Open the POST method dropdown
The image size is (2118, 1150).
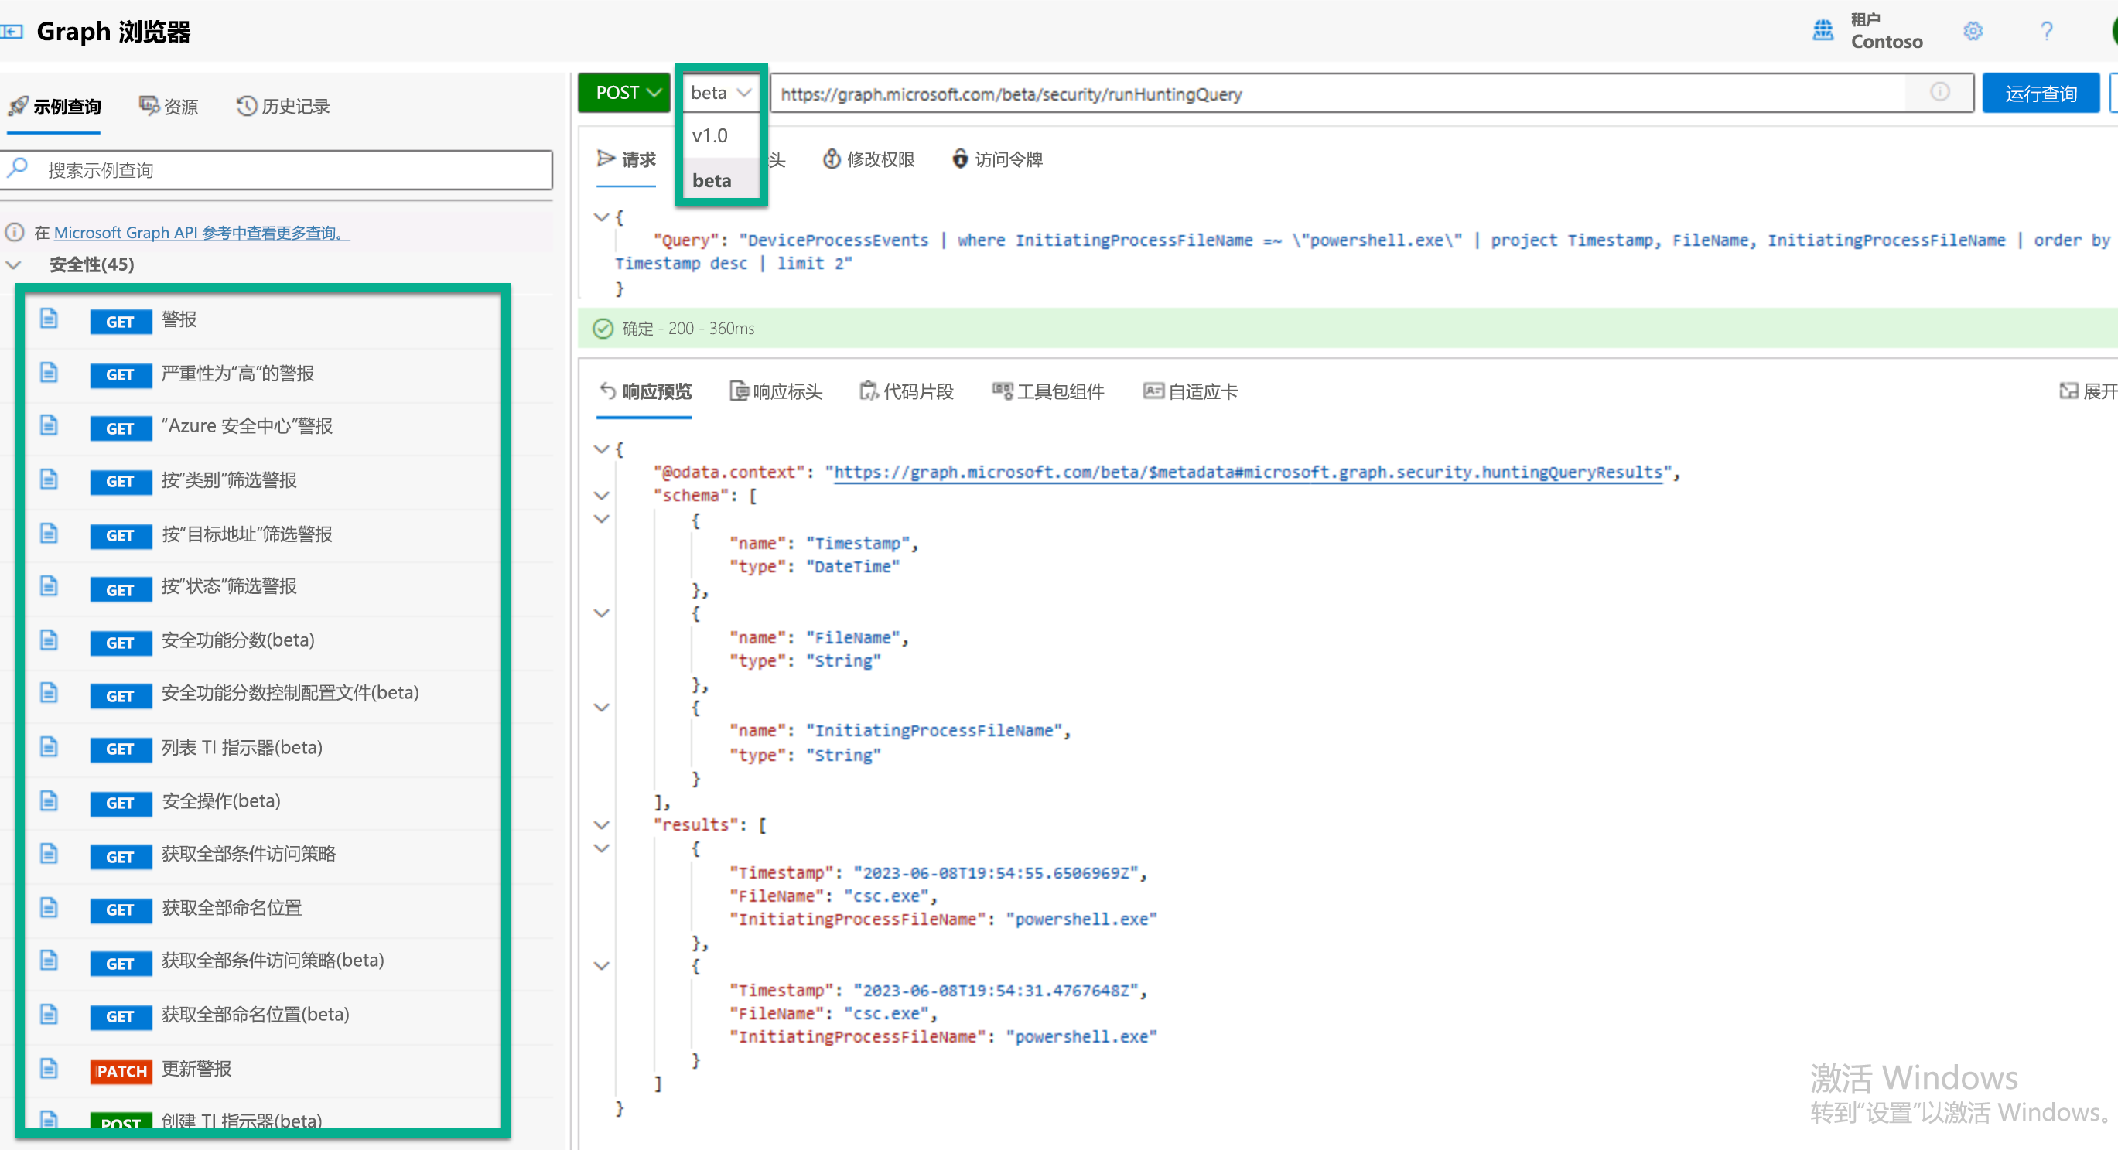pyautogui.click(x=625, y=92)
